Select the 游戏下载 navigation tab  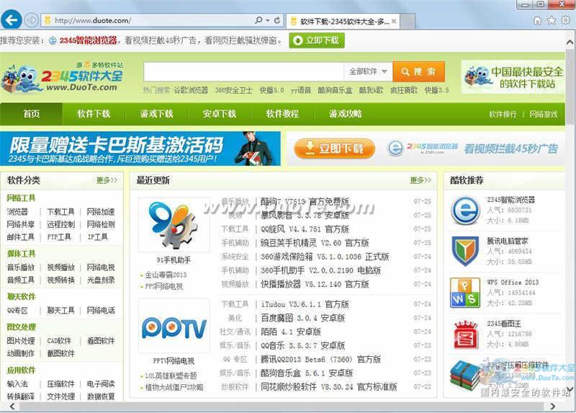pyautogui.click(x=156, y=114)
